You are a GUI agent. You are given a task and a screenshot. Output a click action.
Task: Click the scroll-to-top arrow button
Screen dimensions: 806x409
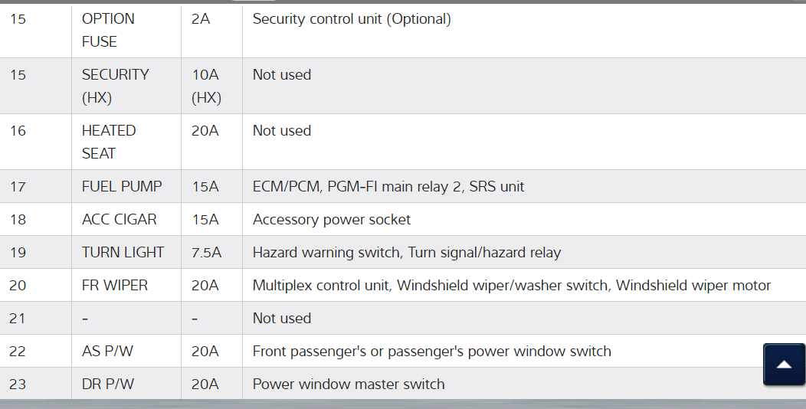click(x=784, y=365)
